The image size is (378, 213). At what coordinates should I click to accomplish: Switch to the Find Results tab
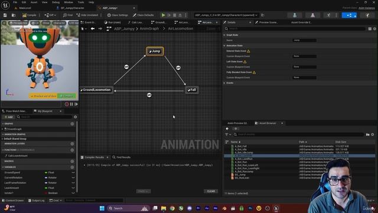click(x=122, y=157)
